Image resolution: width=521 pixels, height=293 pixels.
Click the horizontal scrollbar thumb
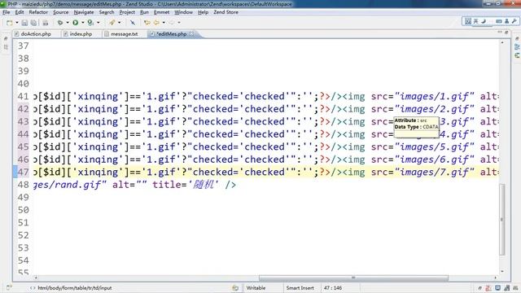(x=353, y=278)
